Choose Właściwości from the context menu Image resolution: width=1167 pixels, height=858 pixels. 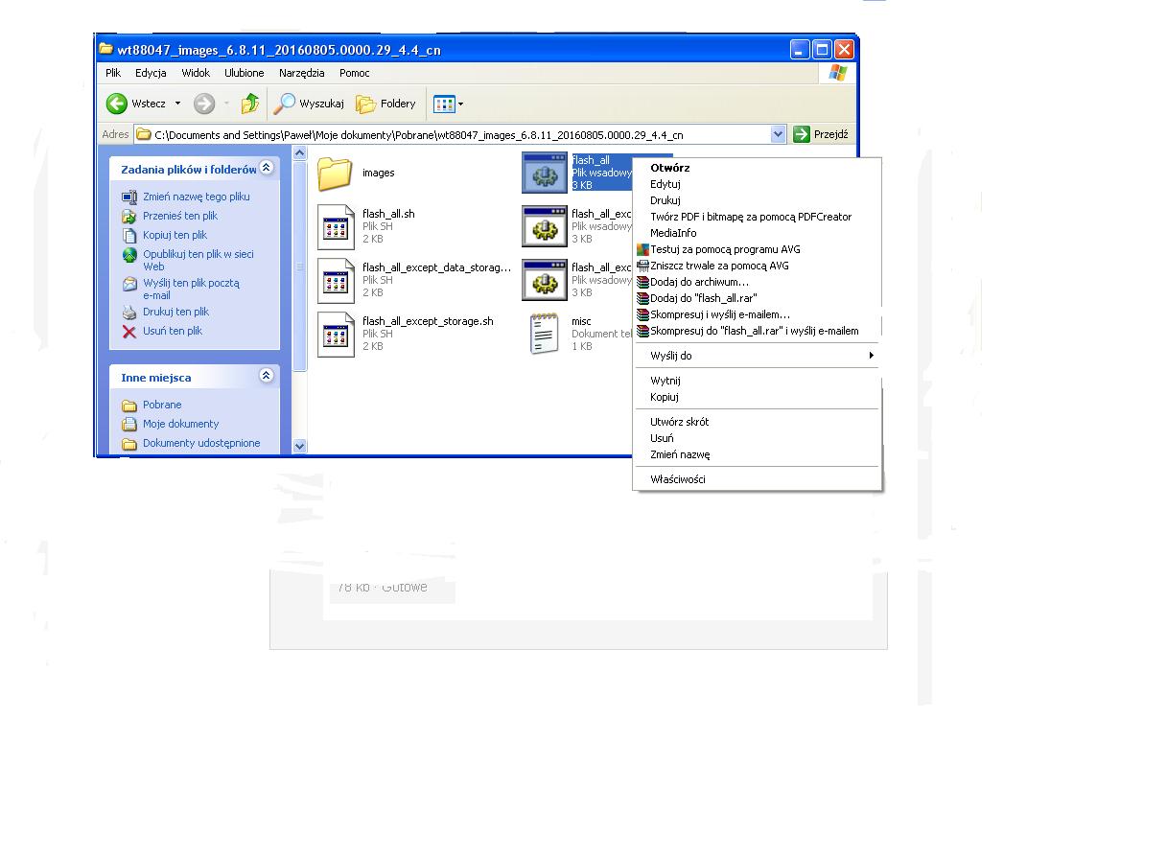tap(677, 479)
